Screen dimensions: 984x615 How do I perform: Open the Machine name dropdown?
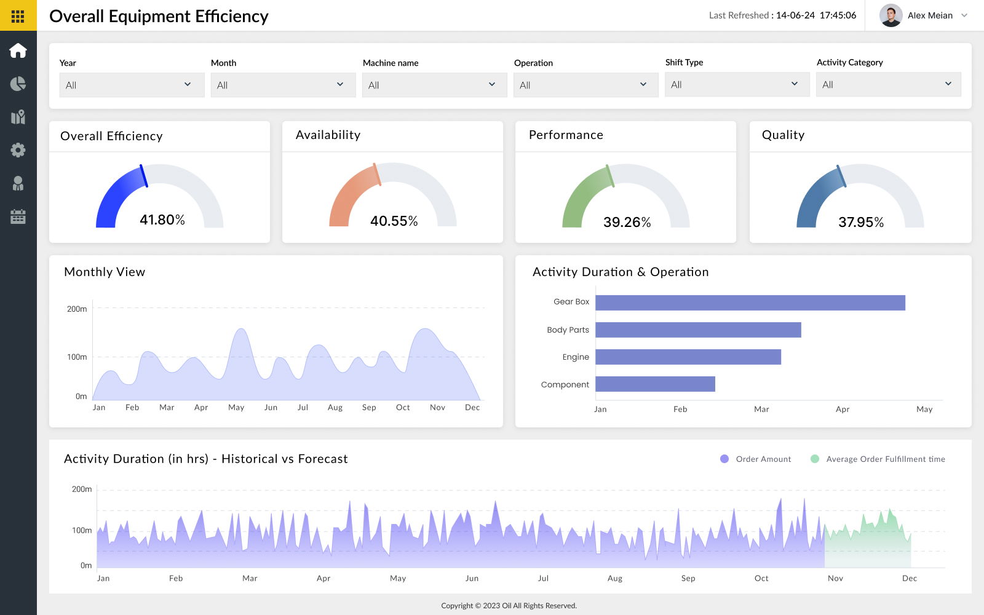coord(434,85)
